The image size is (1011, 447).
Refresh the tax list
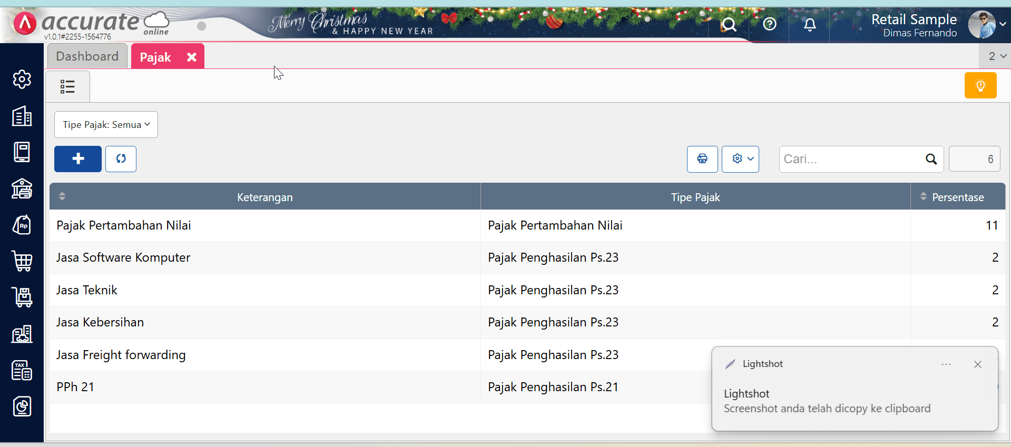pyautogui.click(x=121, y=159)
